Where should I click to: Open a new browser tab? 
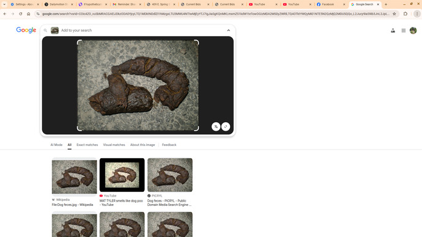[386, 4]
